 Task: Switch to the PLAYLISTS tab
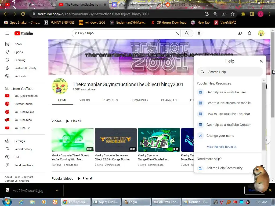pyautogui.click(x=110, y=100)
